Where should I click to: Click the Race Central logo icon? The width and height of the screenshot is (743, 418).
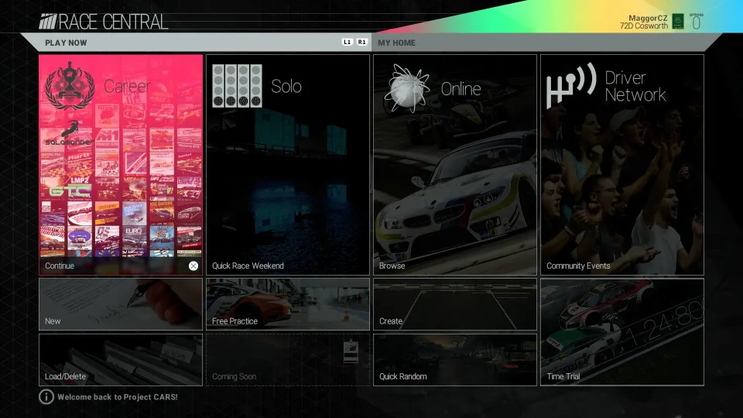click(x=49, y=22)
